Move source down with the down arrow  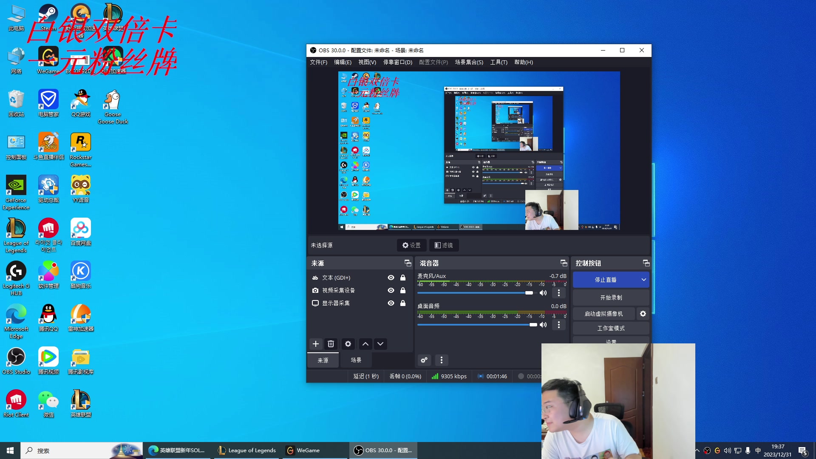380,344
